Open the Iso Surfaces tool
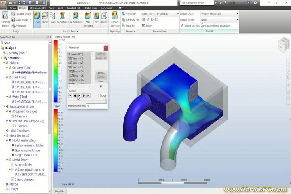291x194 pixels. tap(63, 18)
